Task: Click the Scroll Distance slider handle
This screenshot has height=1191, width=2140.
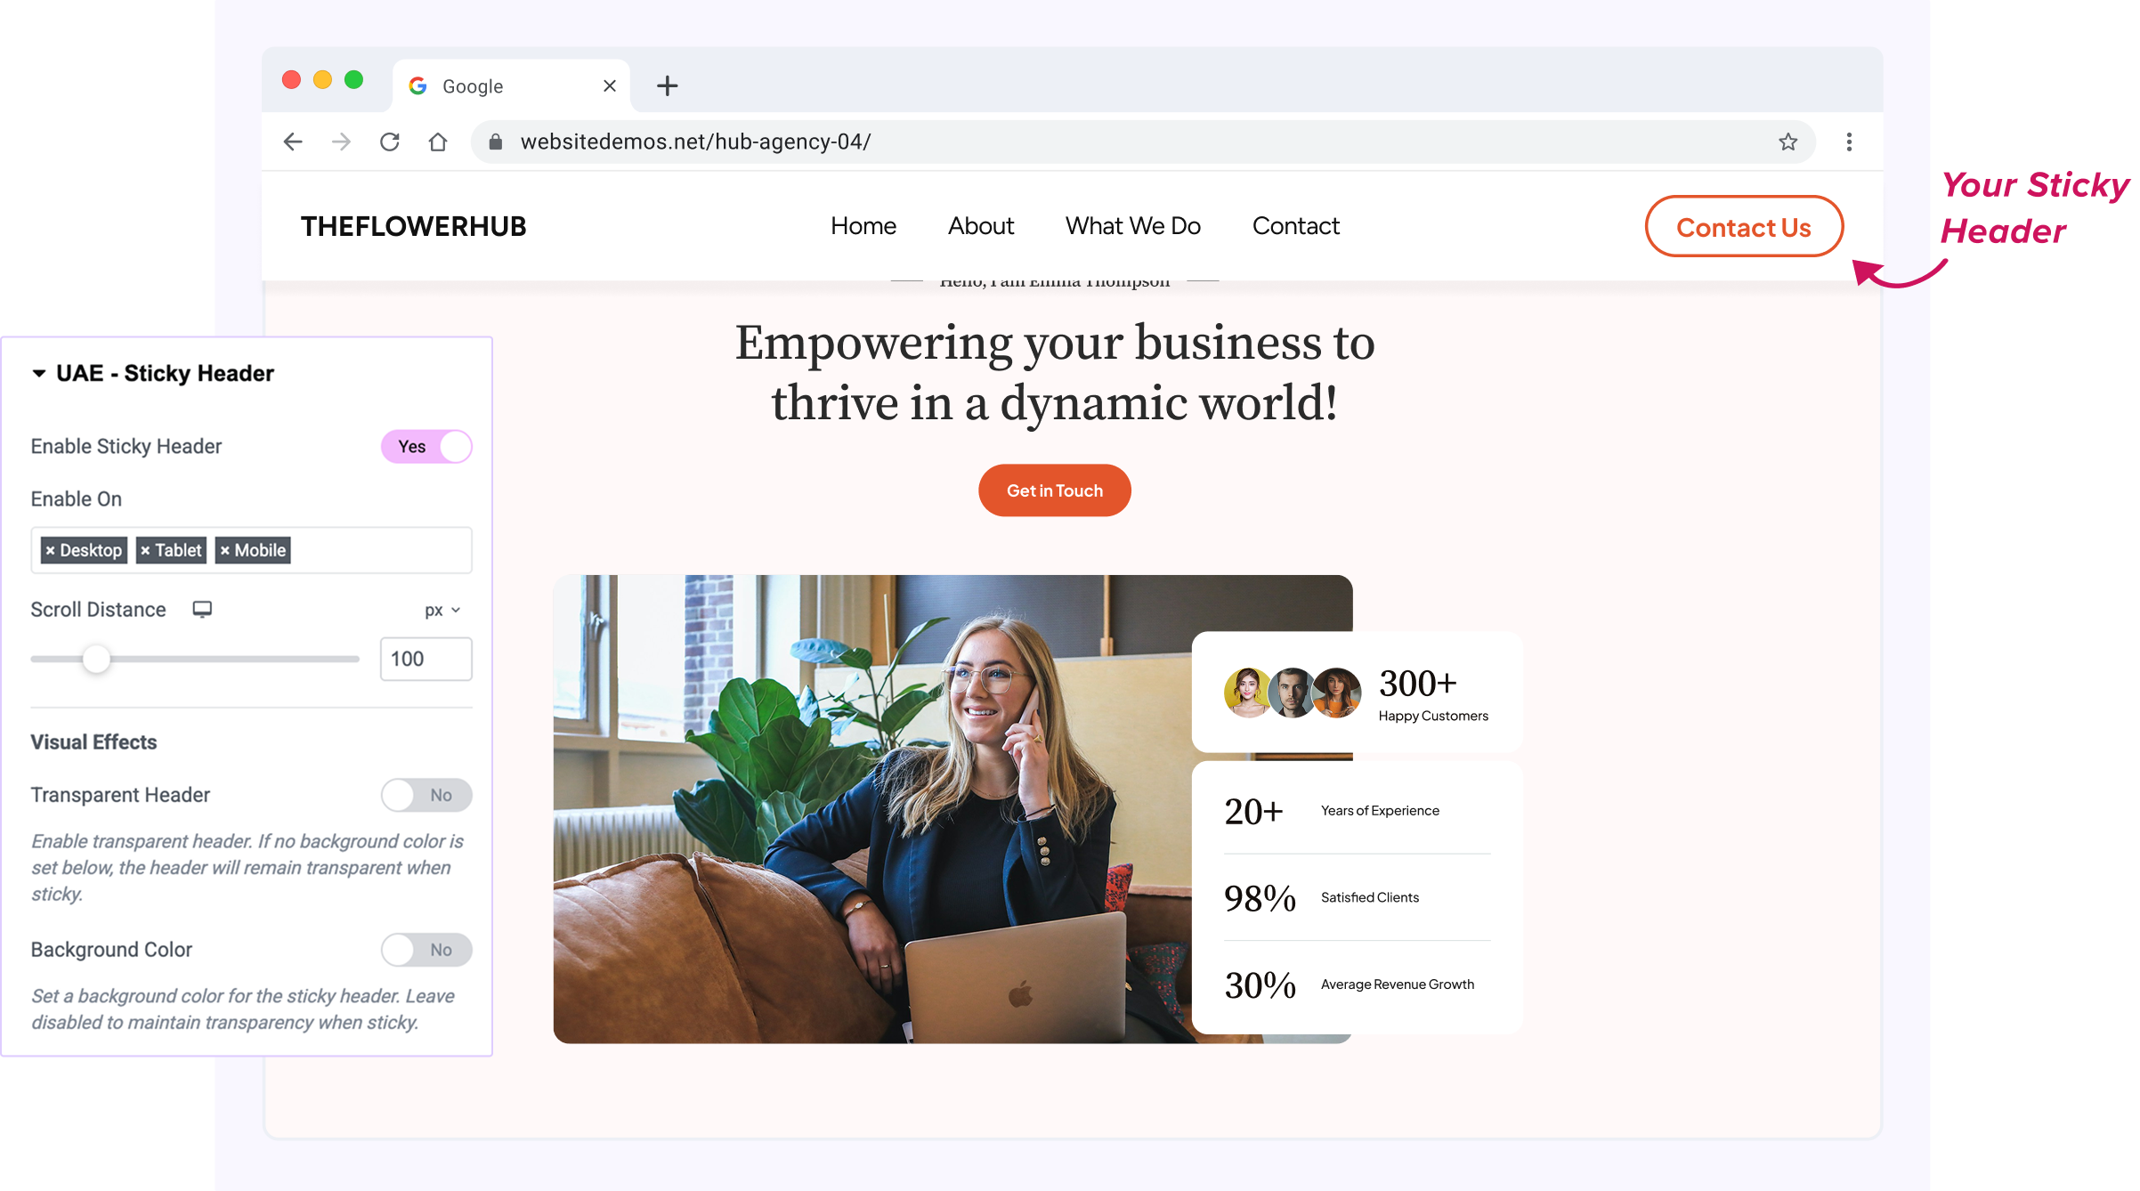Action: (x=96, y=660)
